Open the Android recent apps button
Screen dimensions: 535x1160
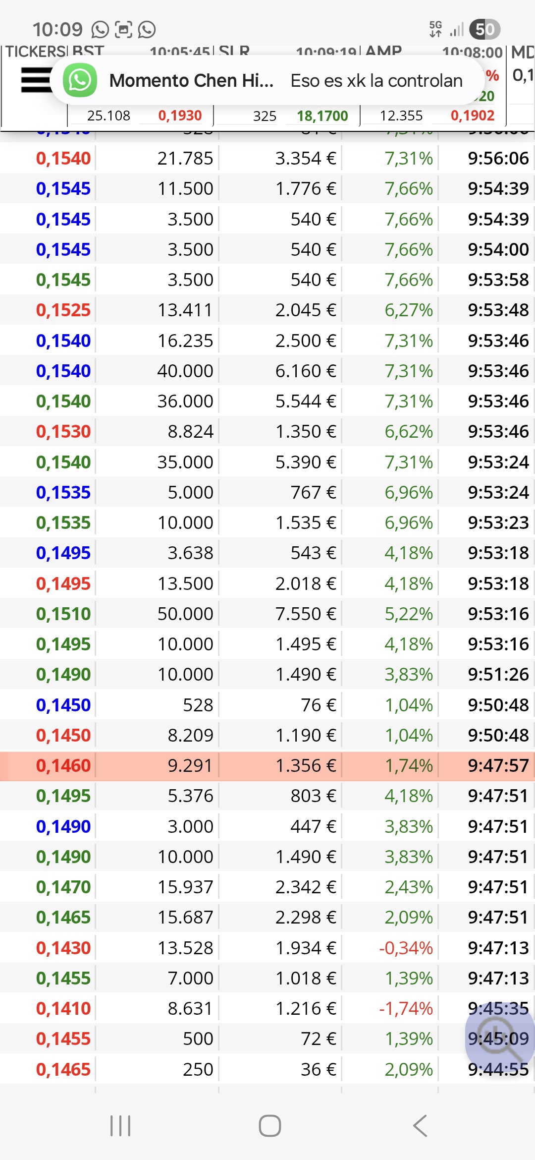(x=120, y=1125)
